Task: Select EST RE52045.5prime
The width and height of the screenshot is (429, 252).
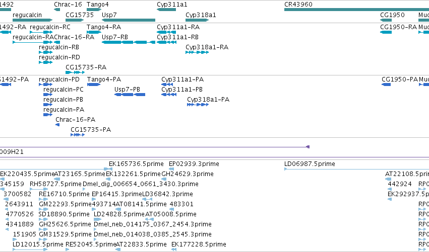Action: pyautogui.click(x=91, y=244)
